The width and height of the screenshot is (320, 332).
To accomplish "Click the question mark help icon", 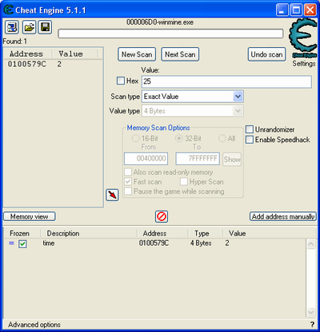I will pyautogui.click(x=312, y=325).
